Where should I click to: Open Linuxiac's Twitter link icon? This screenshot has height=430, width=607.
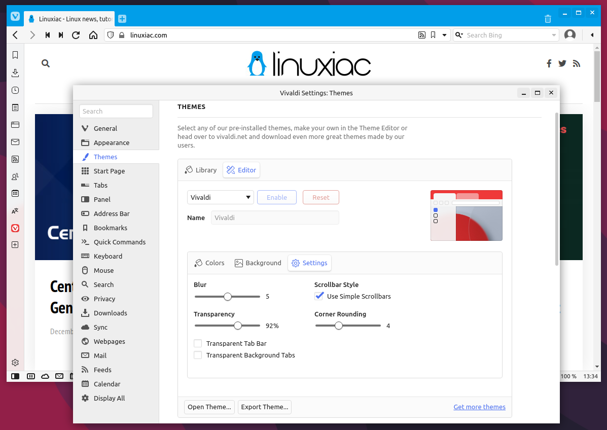coord(562,63)
